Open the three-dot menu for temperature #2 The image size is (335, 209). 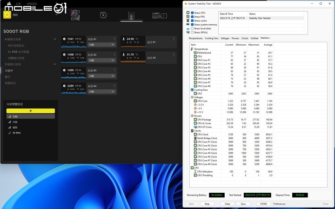pos(174,54)
